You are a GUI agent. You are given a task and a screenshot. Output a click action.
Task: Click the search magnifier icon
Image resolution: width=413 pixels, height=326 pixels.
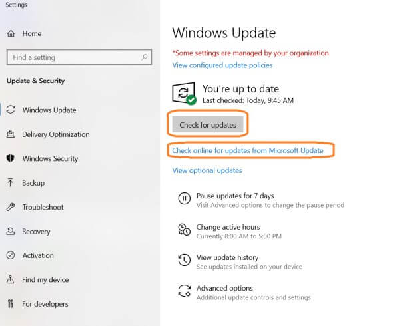pos(145,57)
